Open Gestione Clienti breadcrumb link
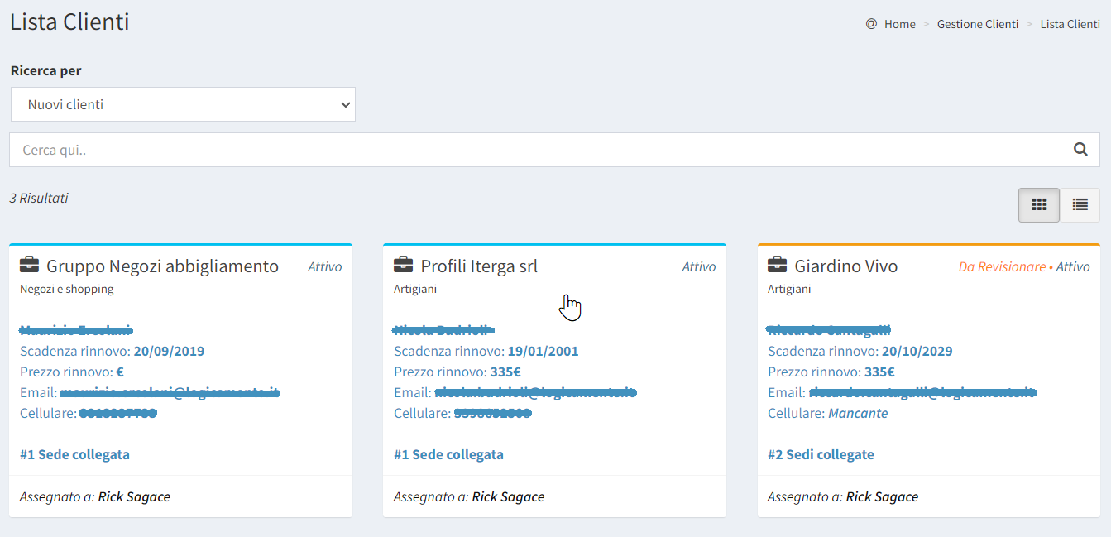 (x=977, y=24)
